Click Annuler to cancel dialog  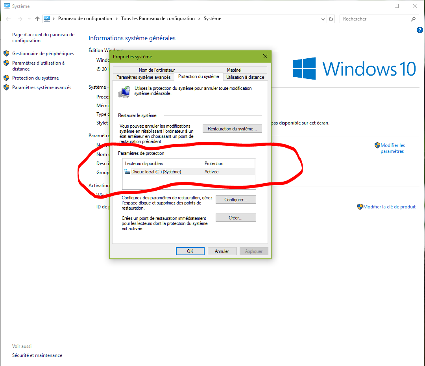tap(222, 251)
